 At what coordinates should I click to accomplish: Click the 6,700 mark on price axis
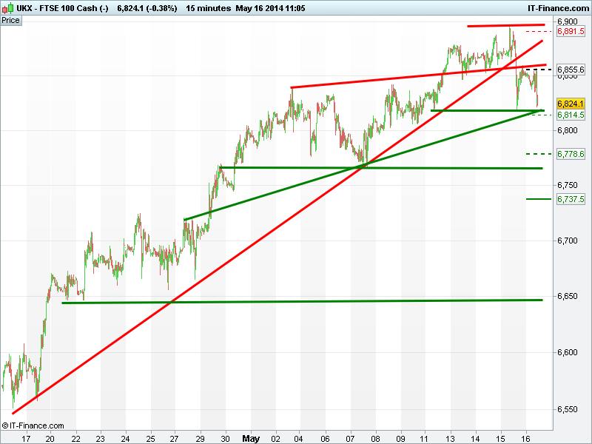coord(568,241)
